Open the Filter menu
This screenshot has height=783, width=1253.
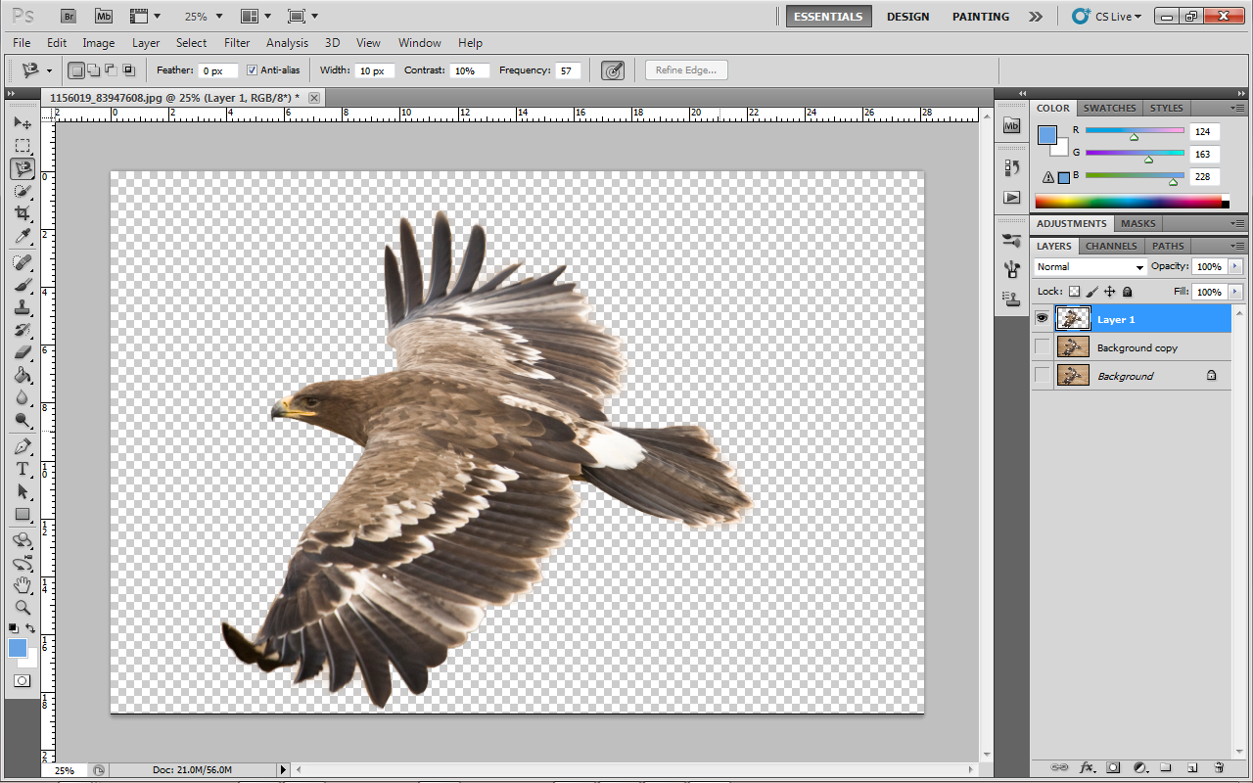point(237,43)
